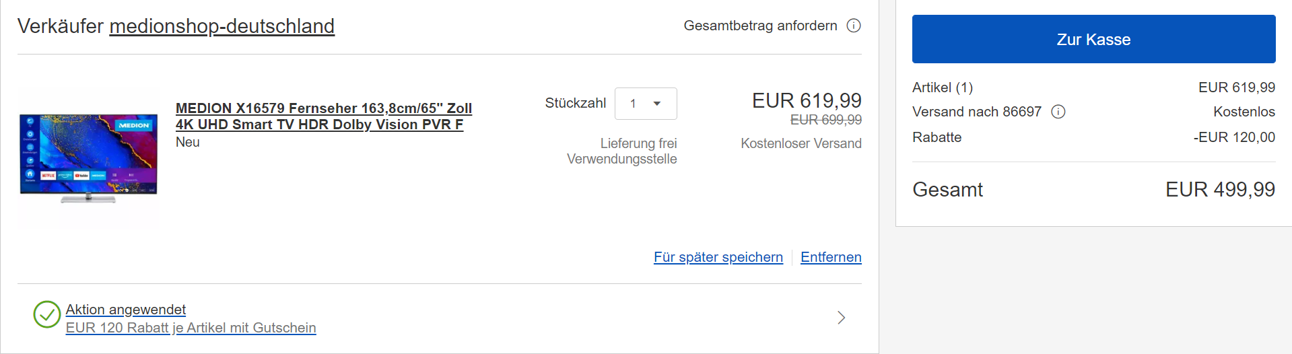
Task: Click the green checkmark Aktion angewendet icon
Action: point(47,314)
